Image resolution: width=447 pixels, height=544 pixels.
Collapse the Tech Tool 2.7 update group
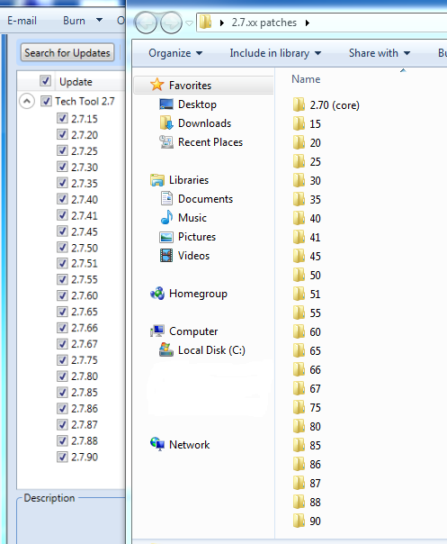pos(27,101)
